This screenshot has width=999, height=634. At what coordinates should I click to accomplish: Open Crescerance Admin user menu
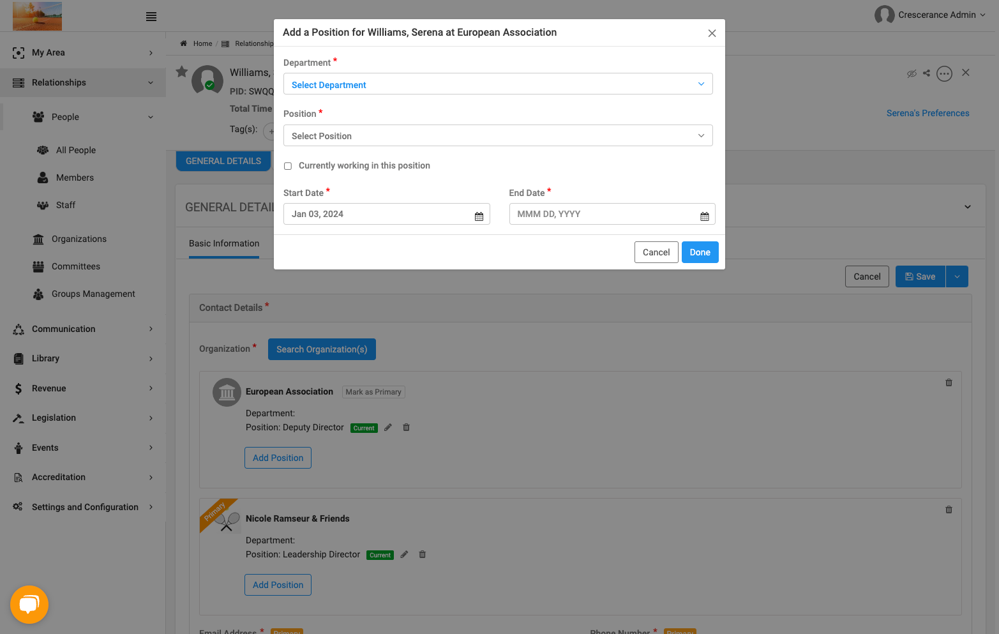(930, 15)
